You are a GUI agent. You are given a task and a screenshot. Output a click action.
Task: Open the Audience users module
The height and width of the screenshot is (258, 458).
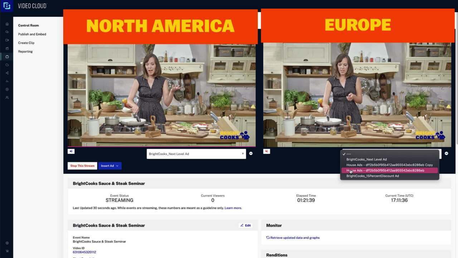[x=7, y=97]
